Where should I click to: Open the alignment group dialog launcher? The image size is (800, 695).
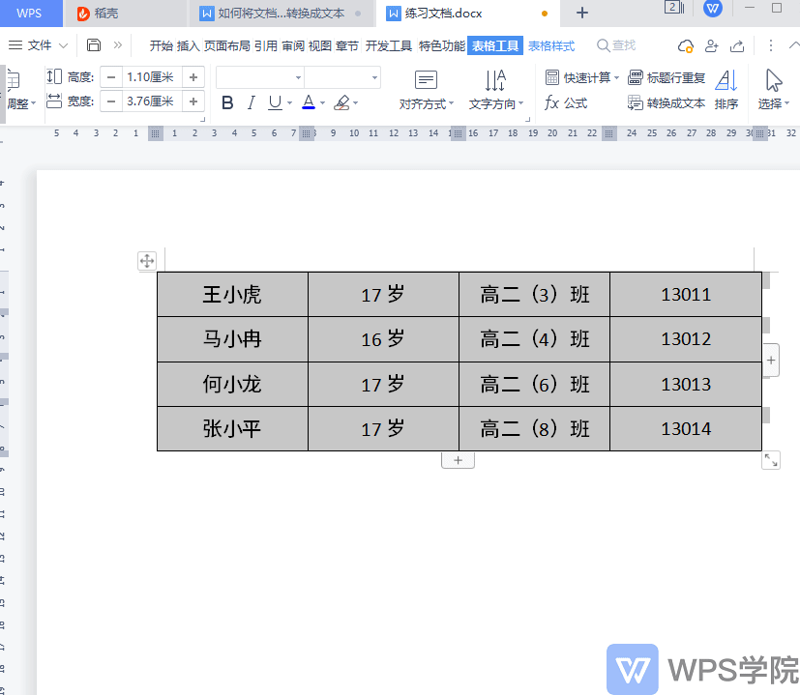click(527, 119)
